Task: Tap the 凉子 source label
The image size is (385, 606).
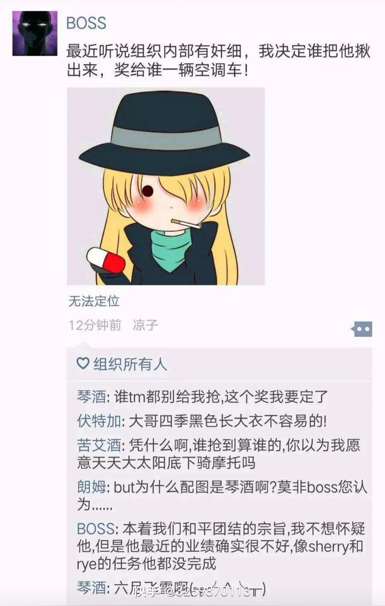Action: (x=145, y=325)
